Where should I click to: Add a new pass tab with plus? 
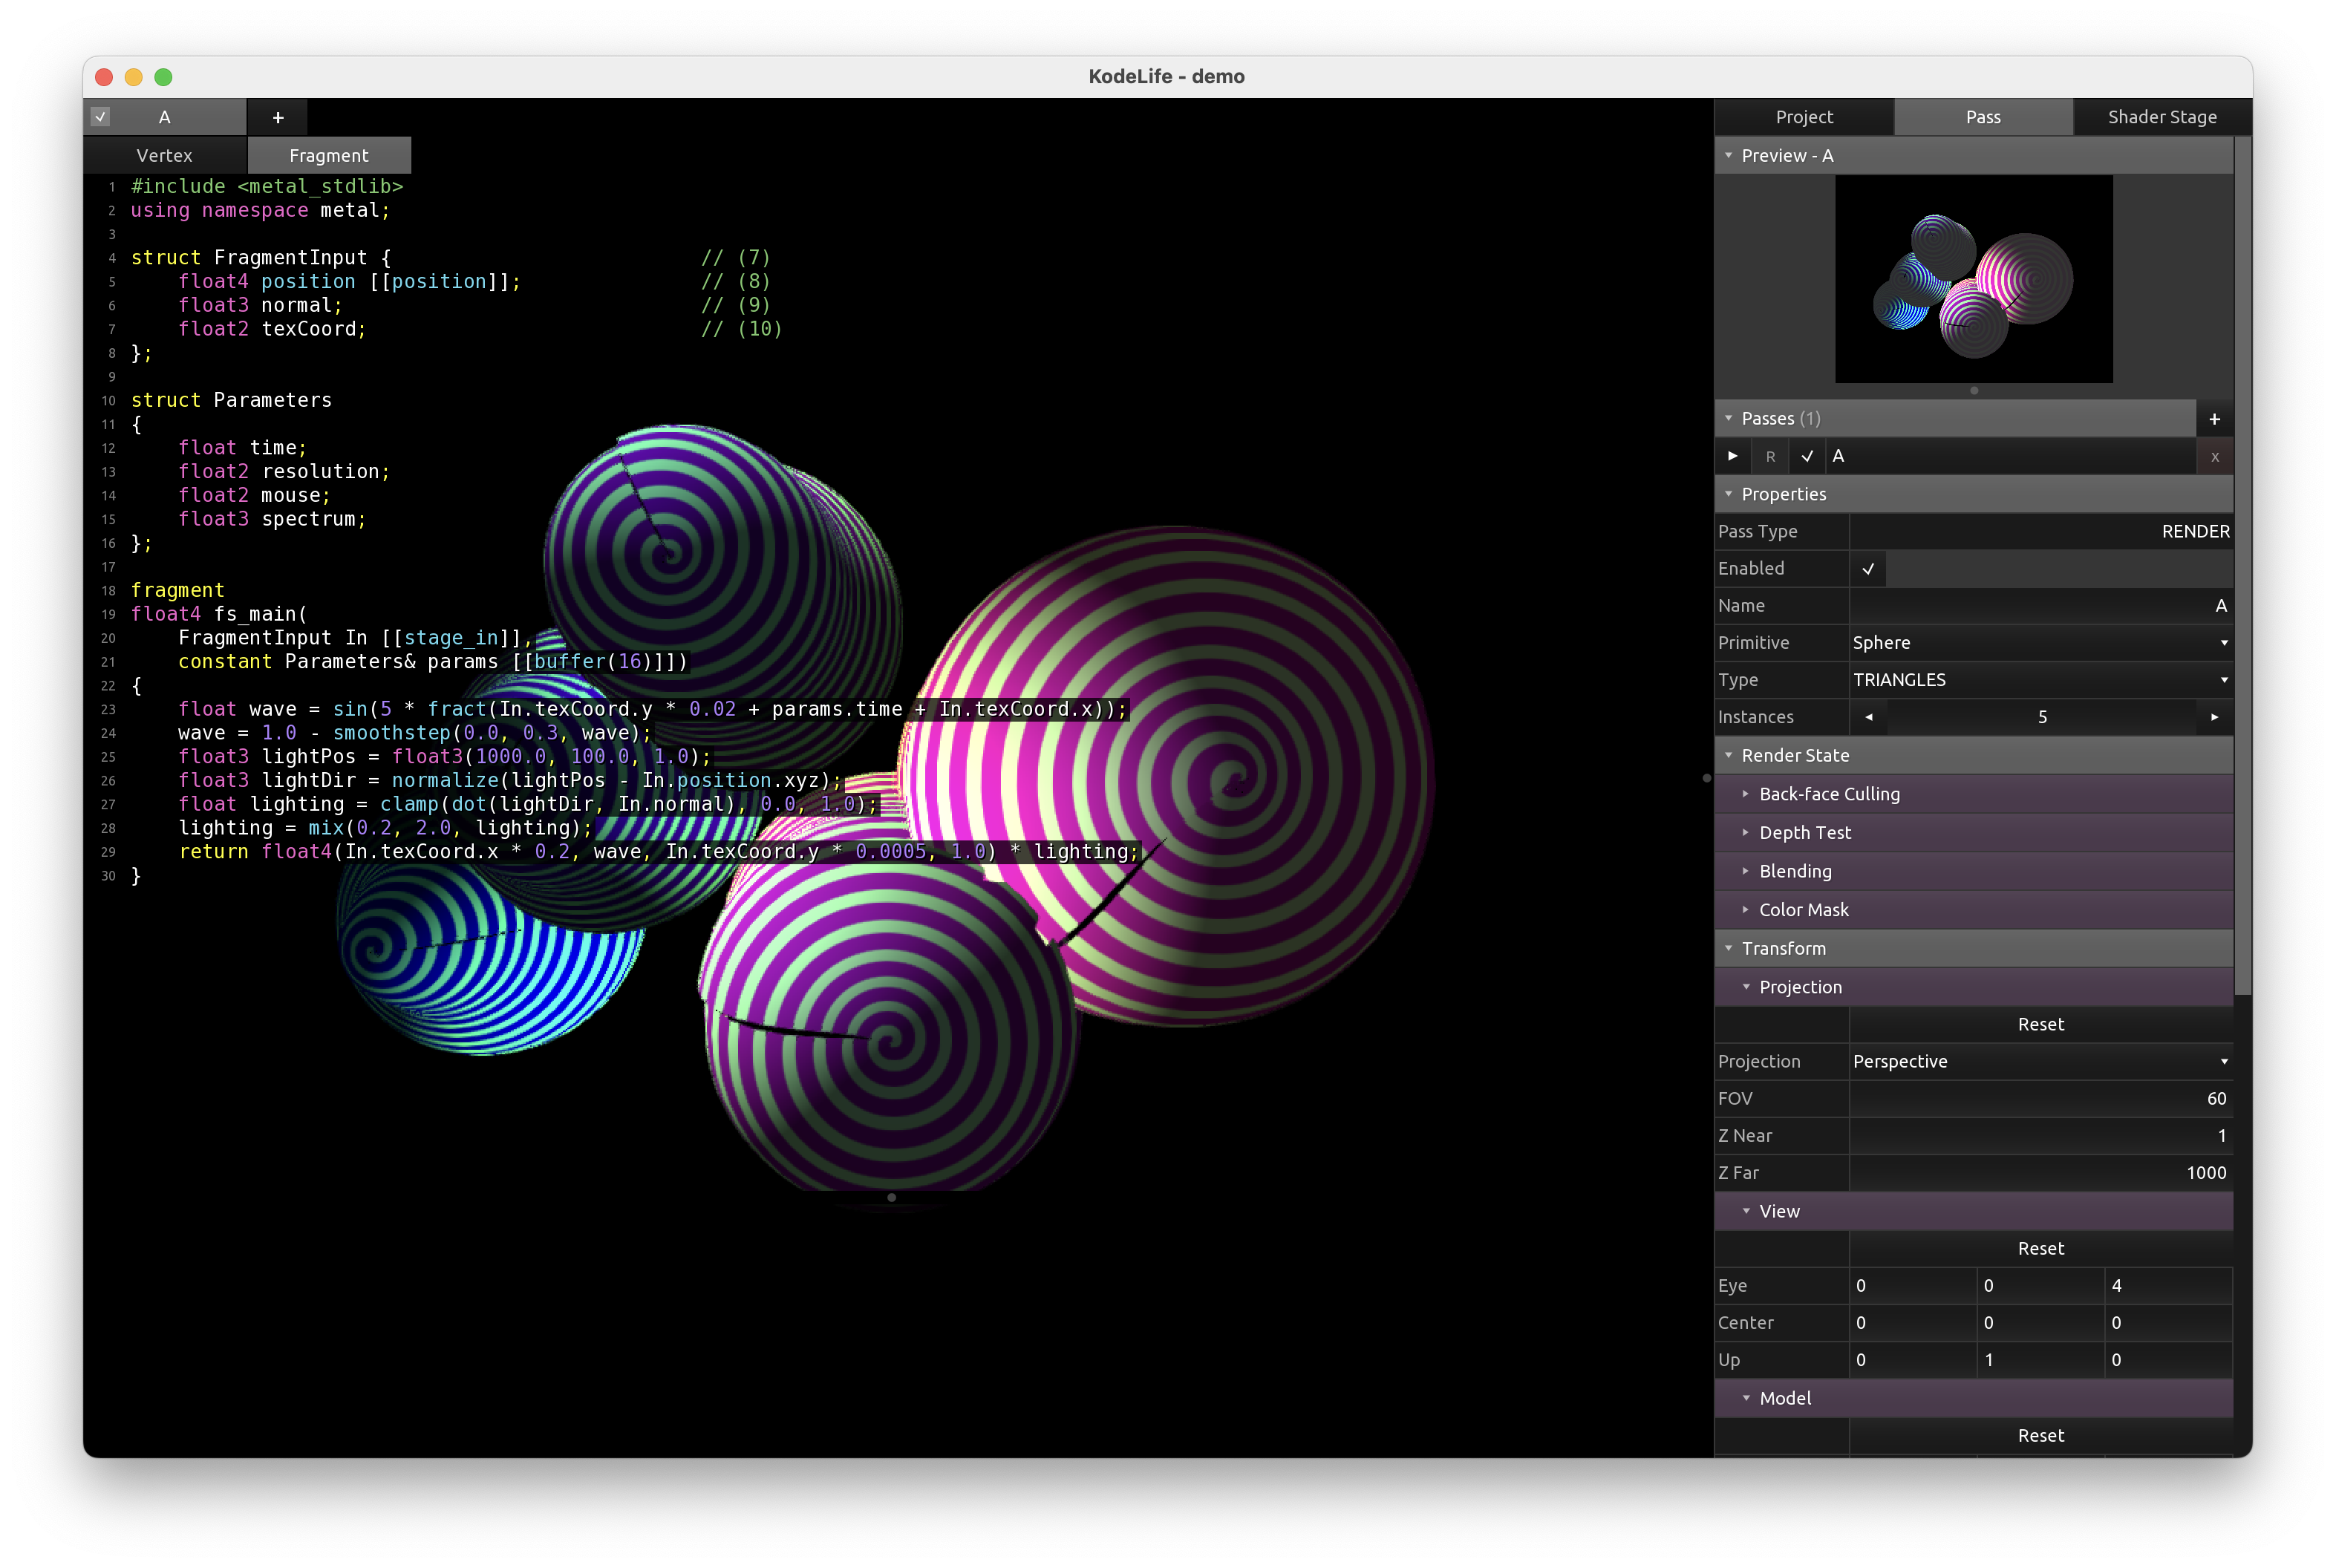click(x=278, y=117)
